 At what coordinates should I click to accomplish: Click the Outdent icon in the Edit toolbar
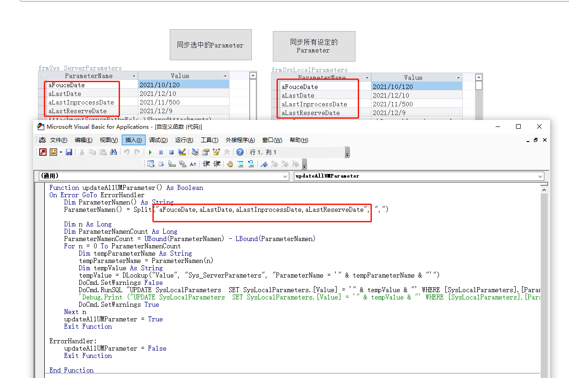pyautogui.click(x=217, y=164)
